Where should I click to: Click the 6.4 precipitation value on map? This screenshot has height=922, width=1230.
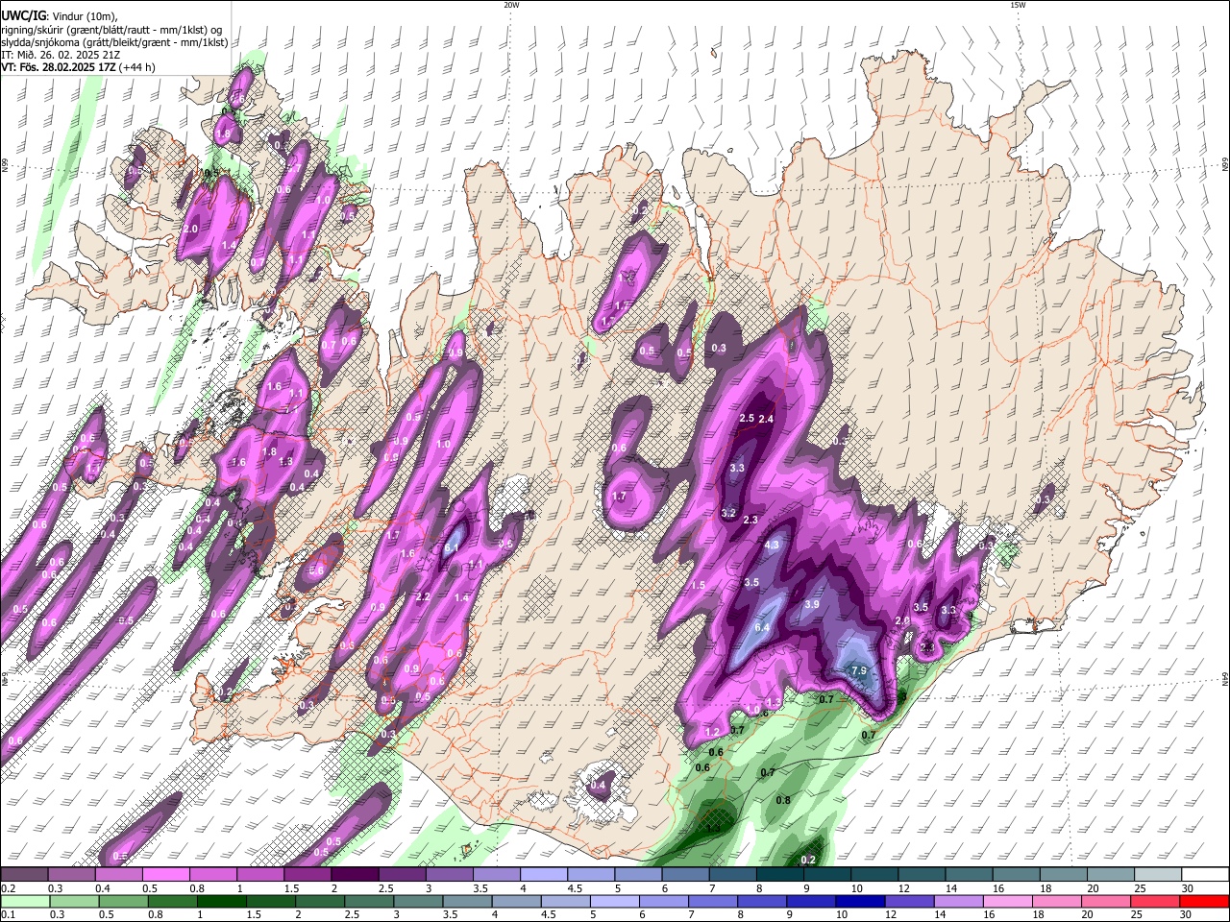point(762,627)
